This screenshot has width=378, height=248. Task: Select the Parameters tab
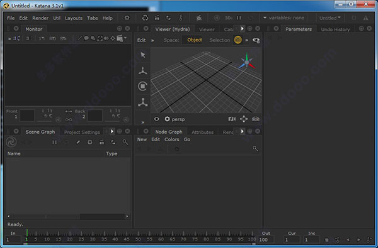pyautogui.click(x=299, y=29)
